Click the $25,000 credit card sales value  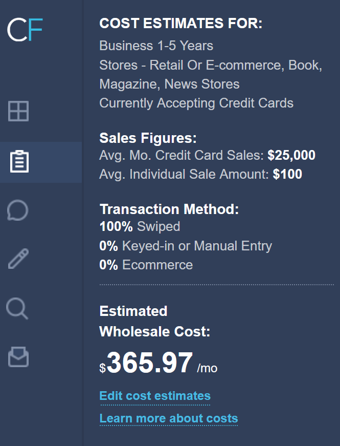(291, 156)
